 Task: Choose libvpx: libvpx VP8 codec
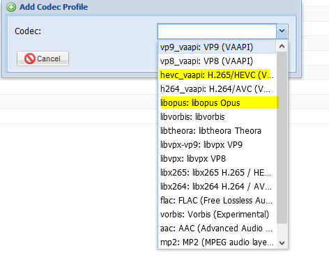[x=217, y=159]
